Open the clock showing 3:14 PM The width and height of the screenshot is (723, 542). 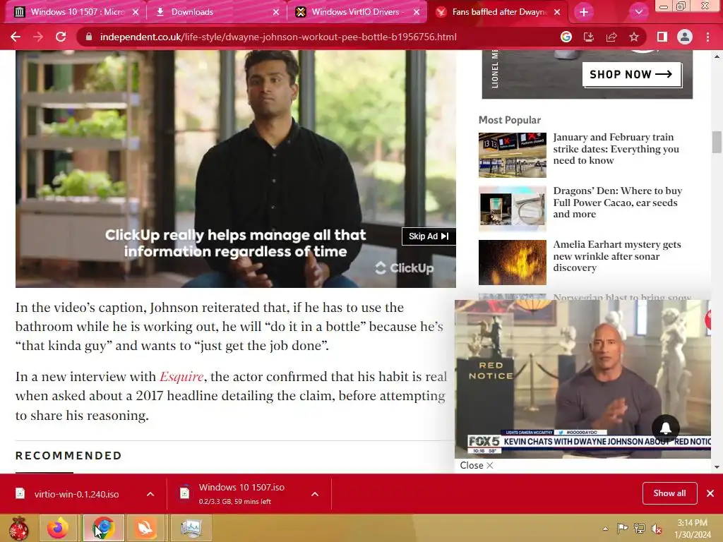tap(692, 529)
